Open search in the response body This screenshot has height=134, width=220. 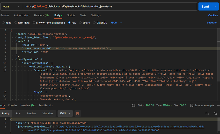coord(215,113)
